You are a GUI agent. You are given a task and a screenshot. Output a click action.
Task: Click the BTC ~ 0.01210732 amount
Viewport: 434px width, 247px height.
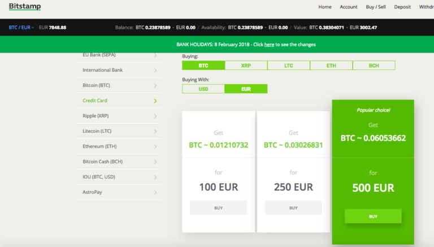[x=218, y=145]
